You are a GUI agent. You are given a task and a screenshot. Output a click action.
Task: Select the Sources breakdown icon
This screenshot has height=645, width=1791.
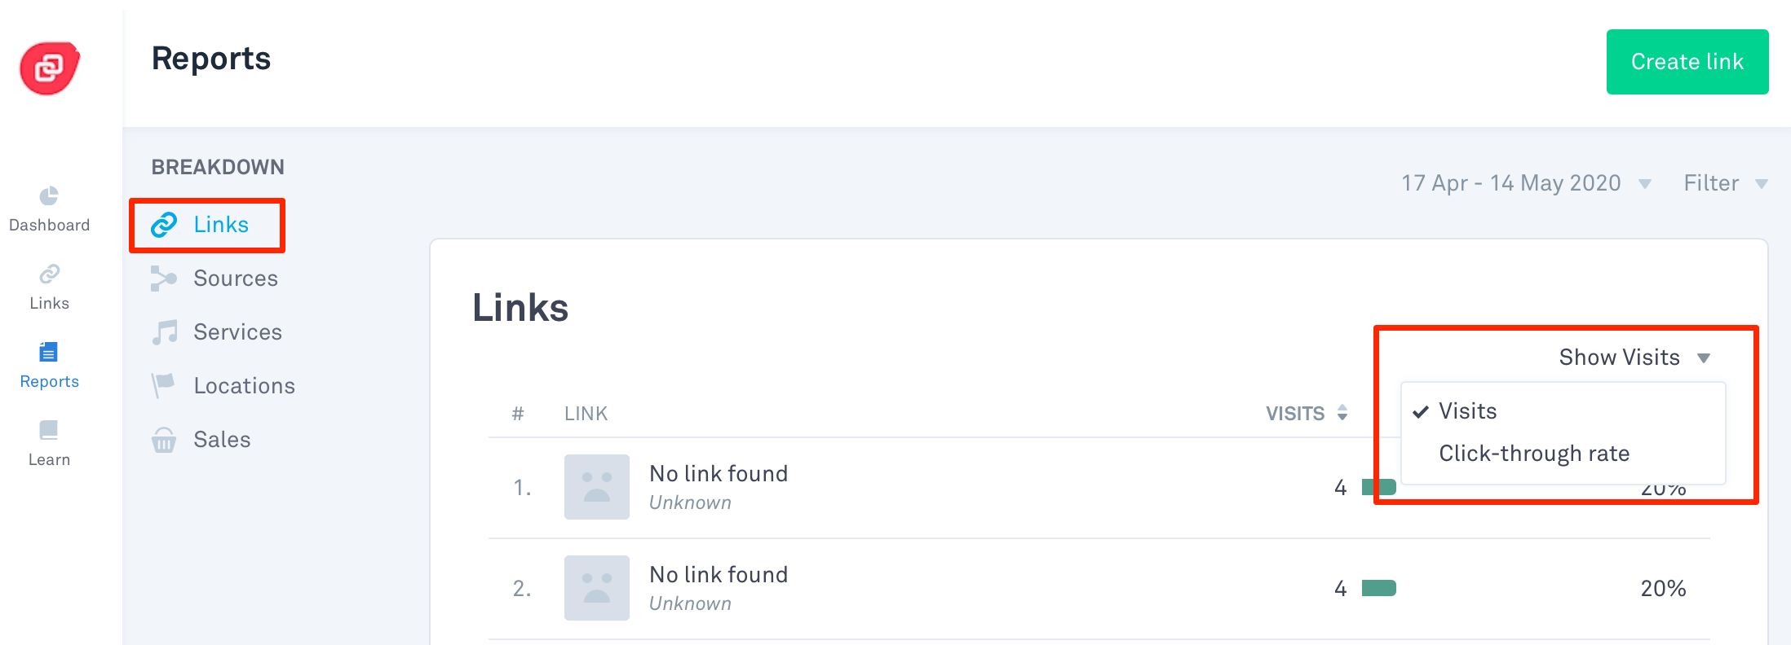click(x=164, y=279)
